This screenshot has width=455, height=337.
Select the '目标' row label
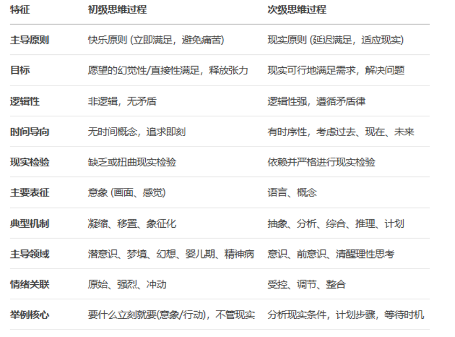pos(20,71)
